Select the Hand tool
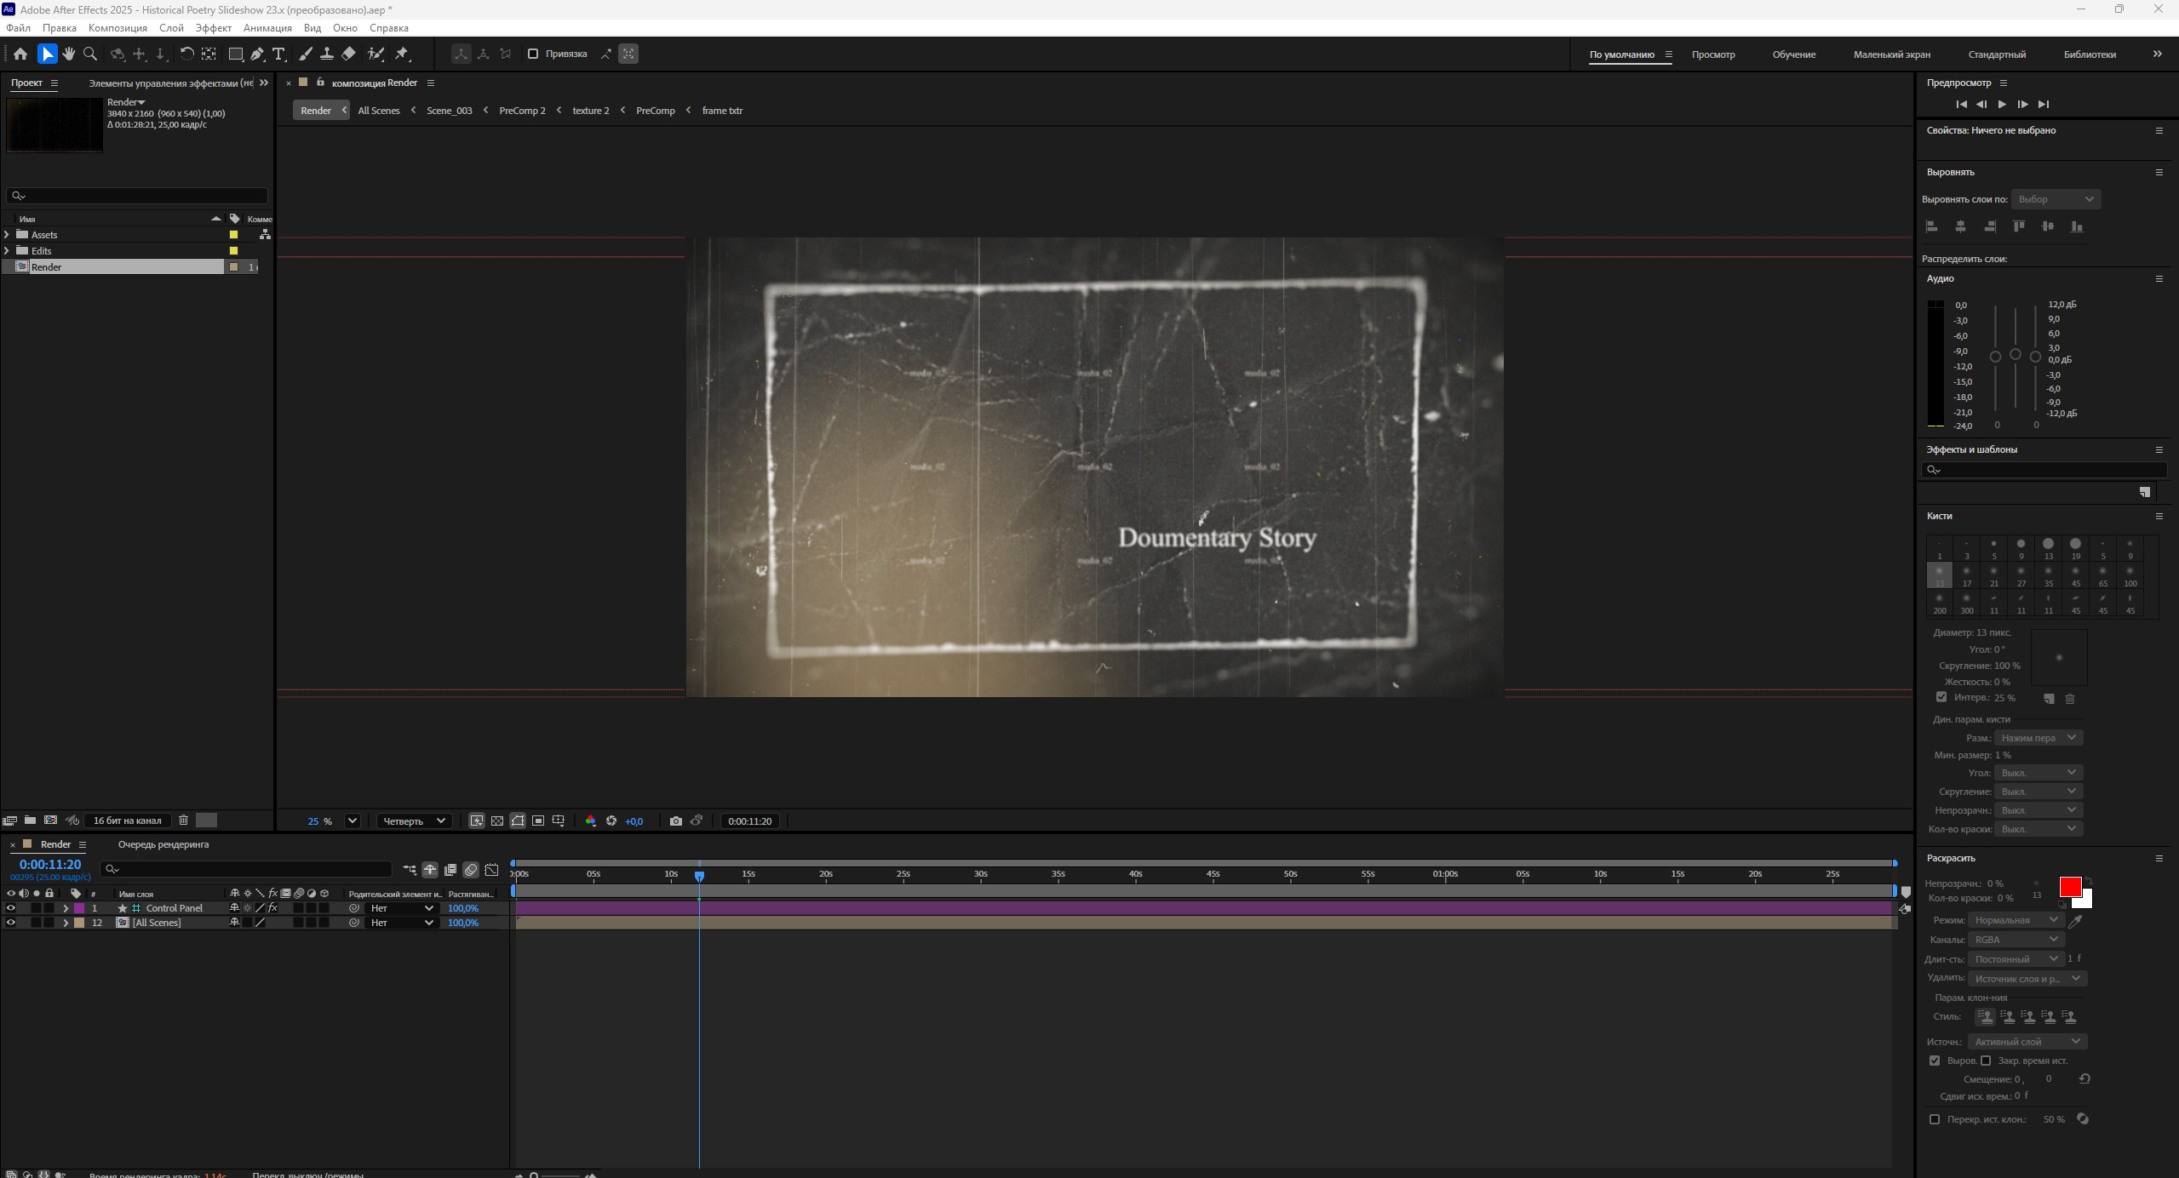This screenshot has width=2179, height=1178. 69,54
